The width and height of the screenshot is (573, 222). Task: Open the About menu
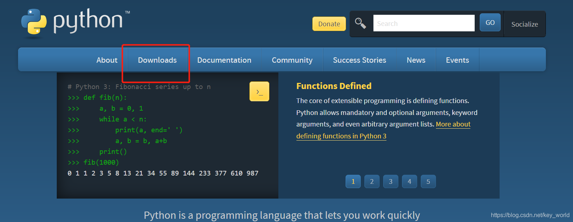click(x=107, y=60)
